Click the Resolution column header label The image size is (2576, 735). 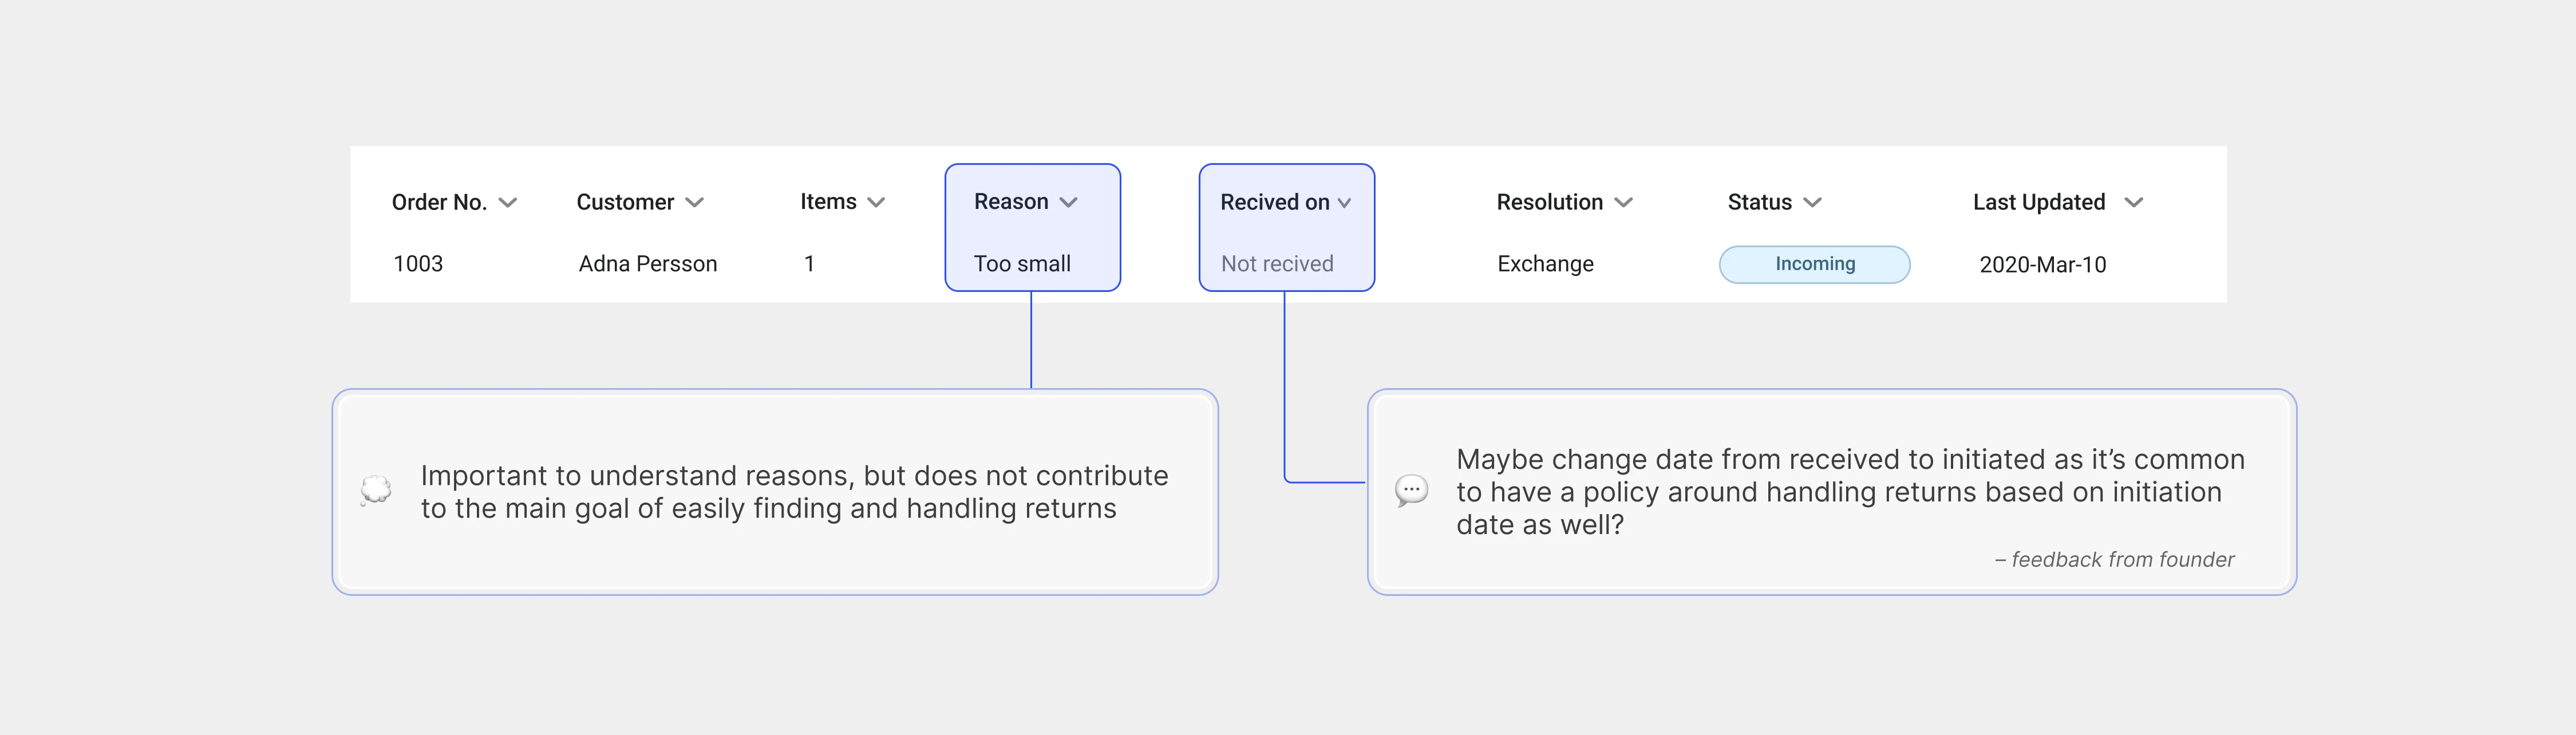[x=1549, y=202]
